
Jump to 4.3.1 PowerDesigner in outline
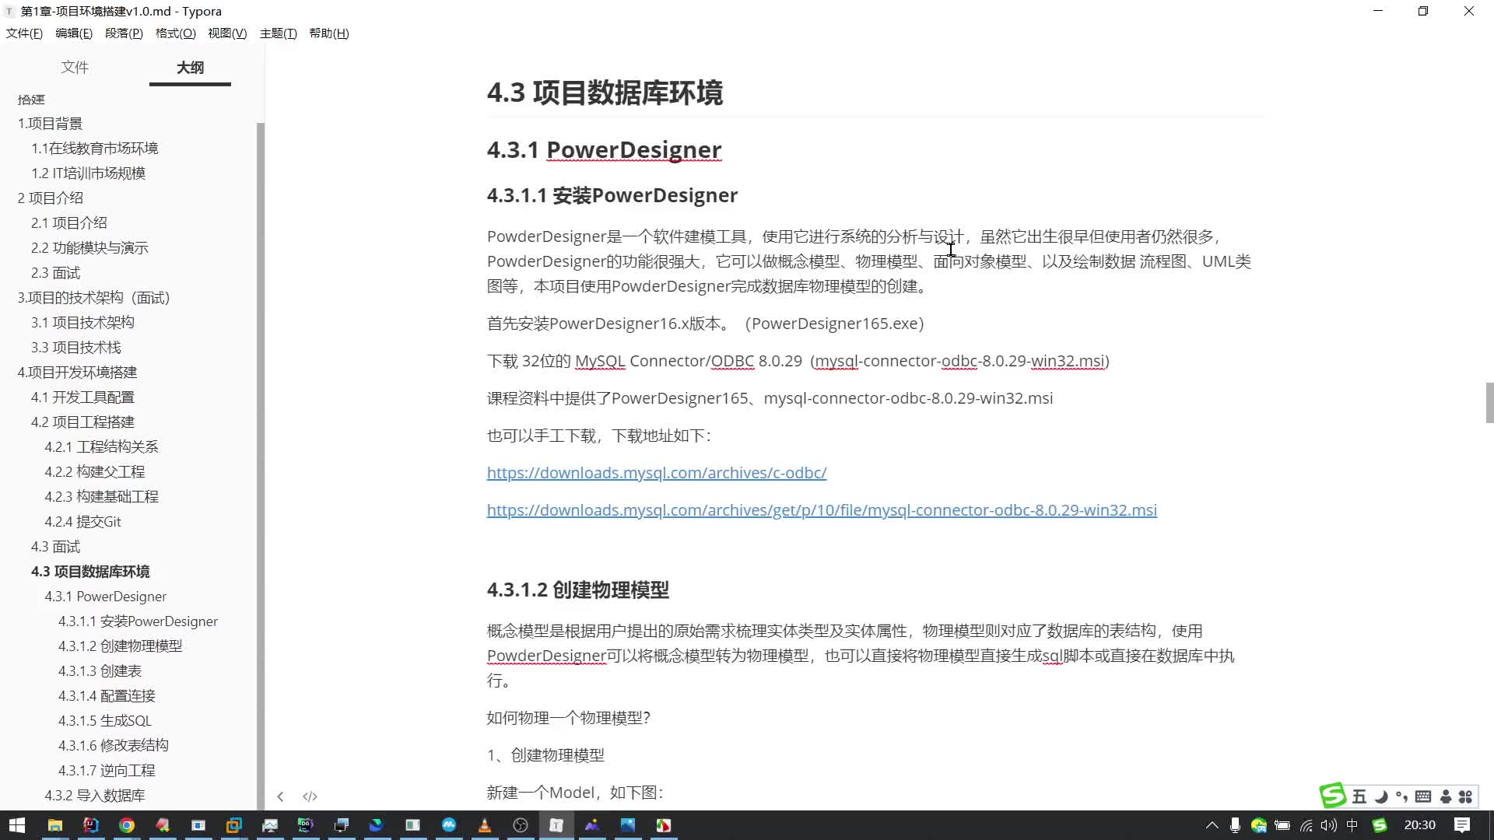click(x=105, y=597)
